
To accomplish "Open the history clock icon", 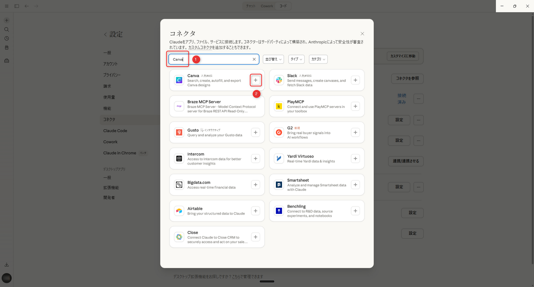I will tap(6, 38).
